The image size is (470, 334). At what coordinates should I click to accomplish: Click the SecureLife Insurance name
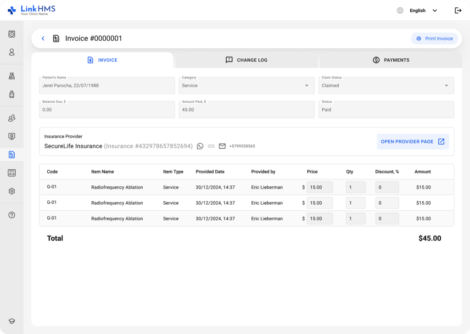pos(73,146)
